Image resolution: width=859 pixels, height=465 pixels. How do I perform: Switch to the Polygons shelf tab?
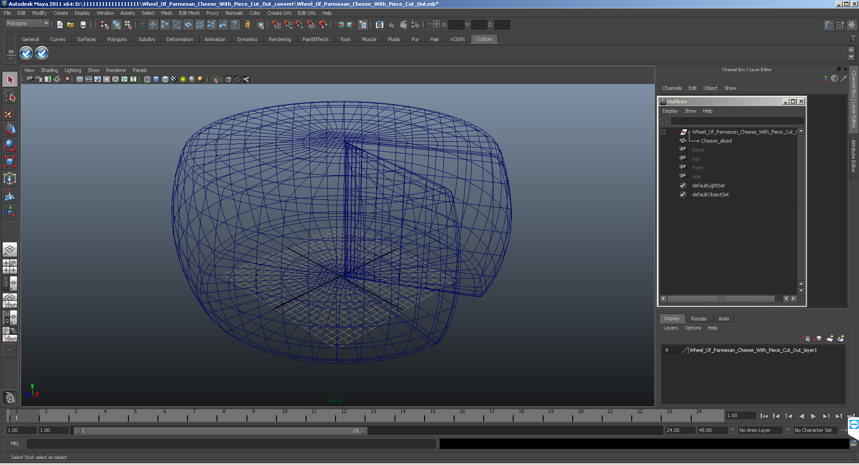point(117,39)
